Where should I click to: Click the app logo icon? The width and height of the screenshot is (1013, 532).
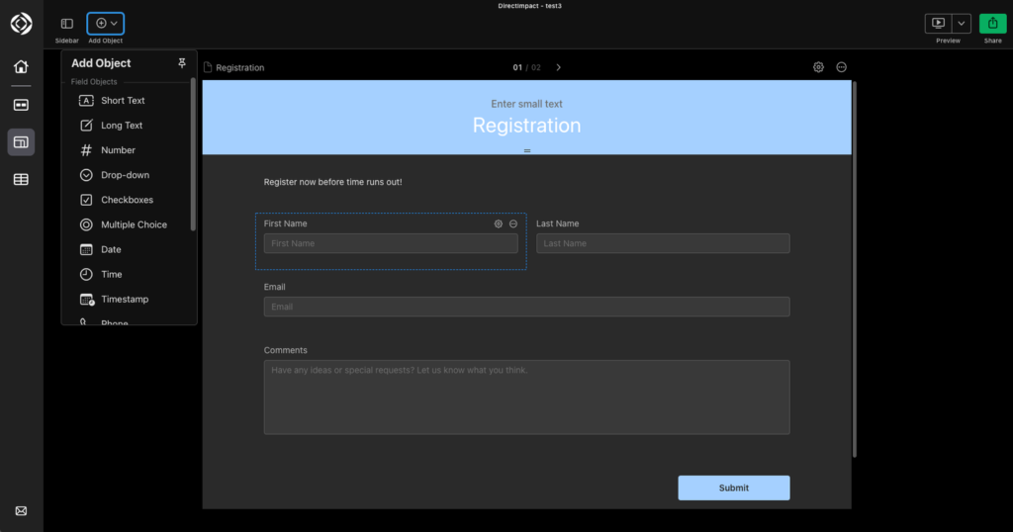(22, 24)
